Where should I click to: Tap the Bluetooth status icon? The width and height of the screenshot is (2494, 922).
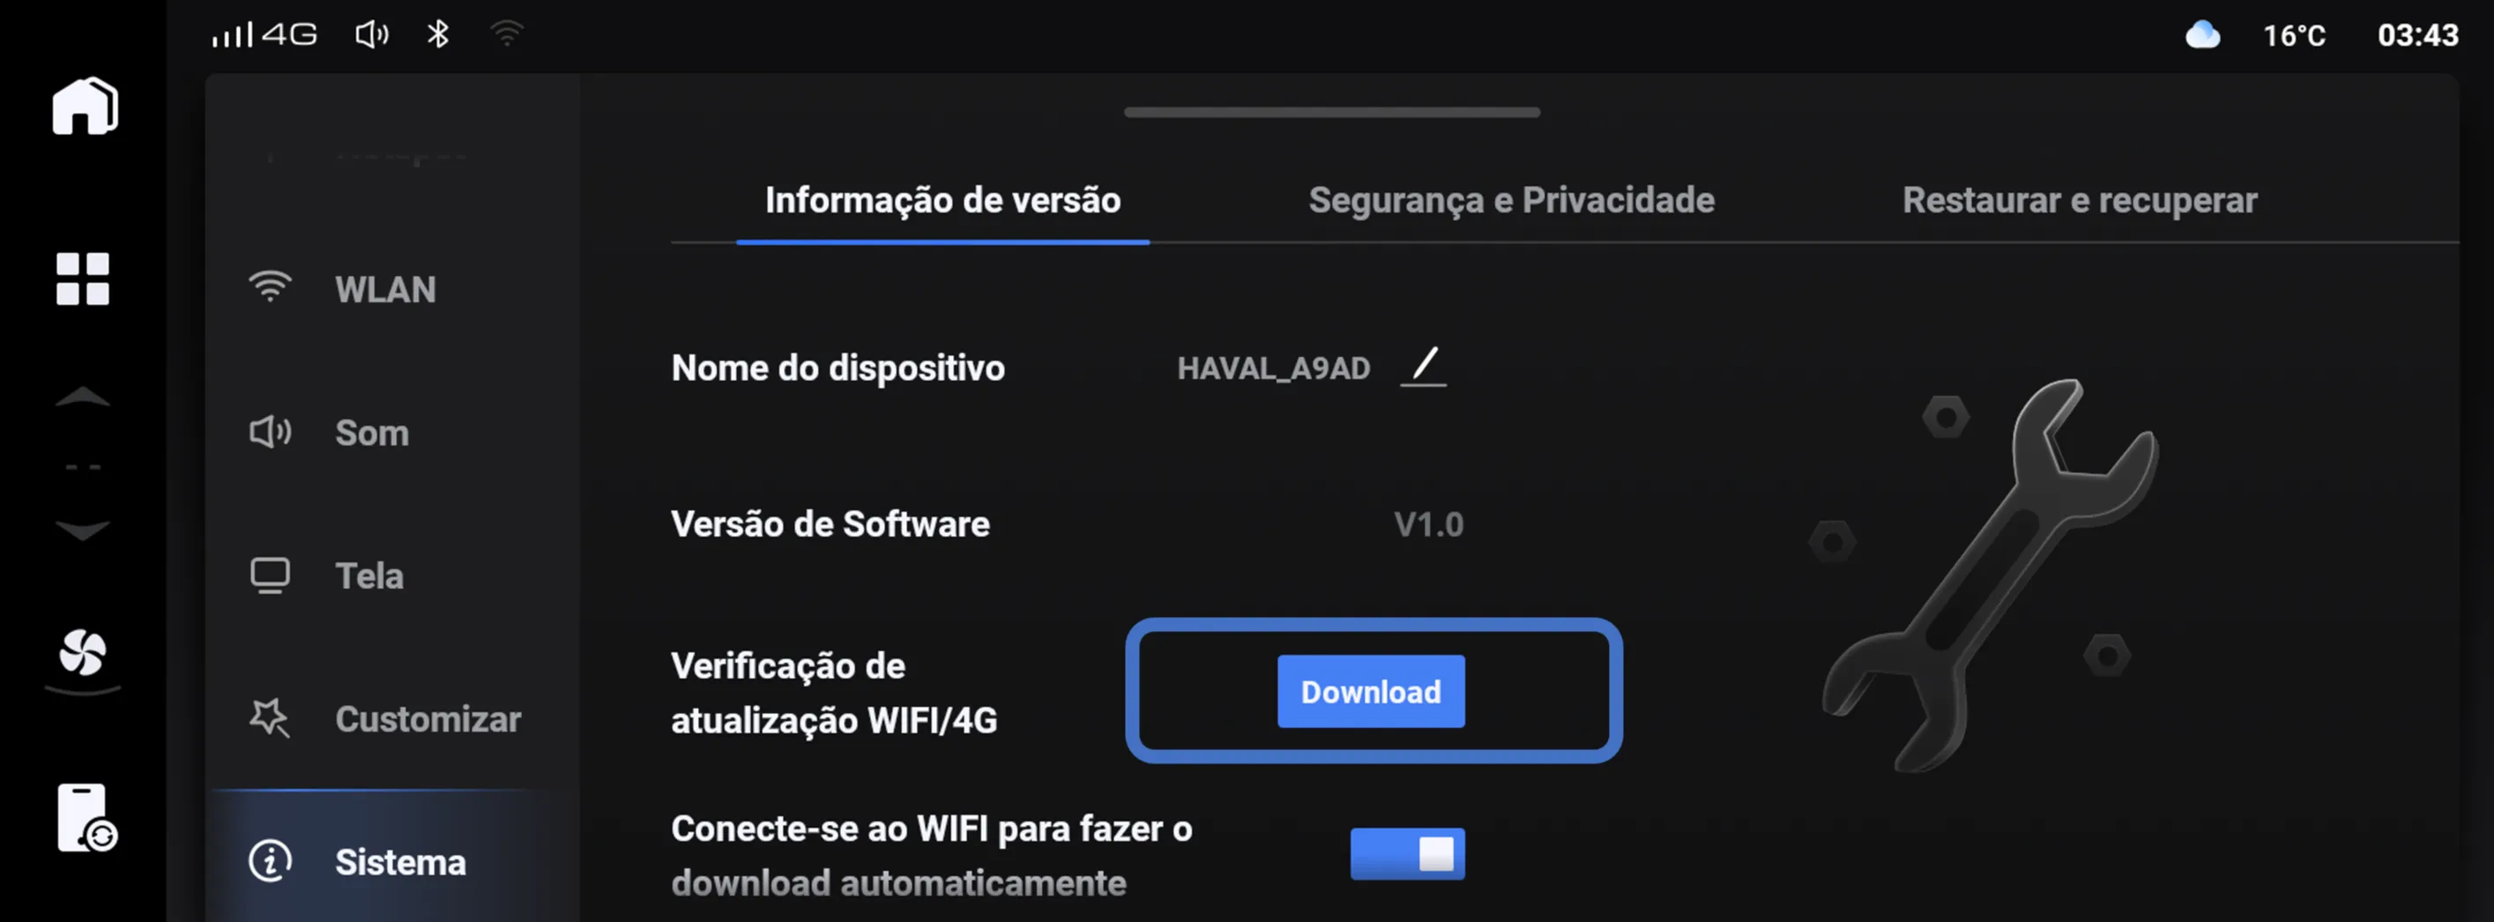point(437,35)
